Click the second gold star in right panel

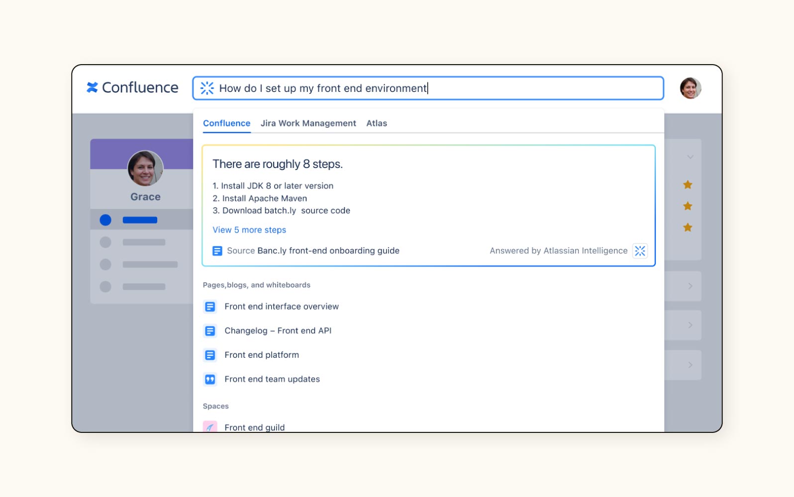coord(688,206)
